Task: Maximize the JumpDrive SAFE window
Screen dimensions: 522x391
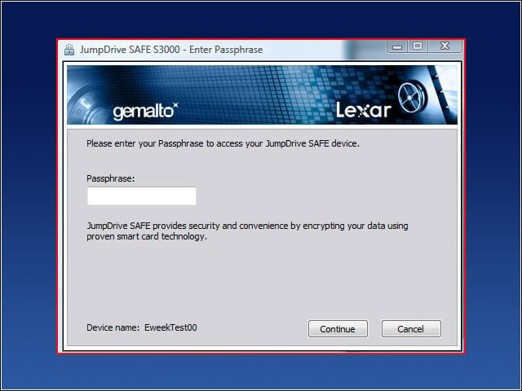Action: (x=418, y=46)
